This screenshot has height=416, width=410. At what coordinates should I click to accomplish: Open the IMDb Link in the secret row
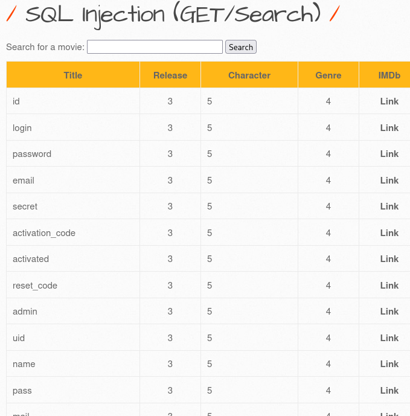[x=389, y=206]
